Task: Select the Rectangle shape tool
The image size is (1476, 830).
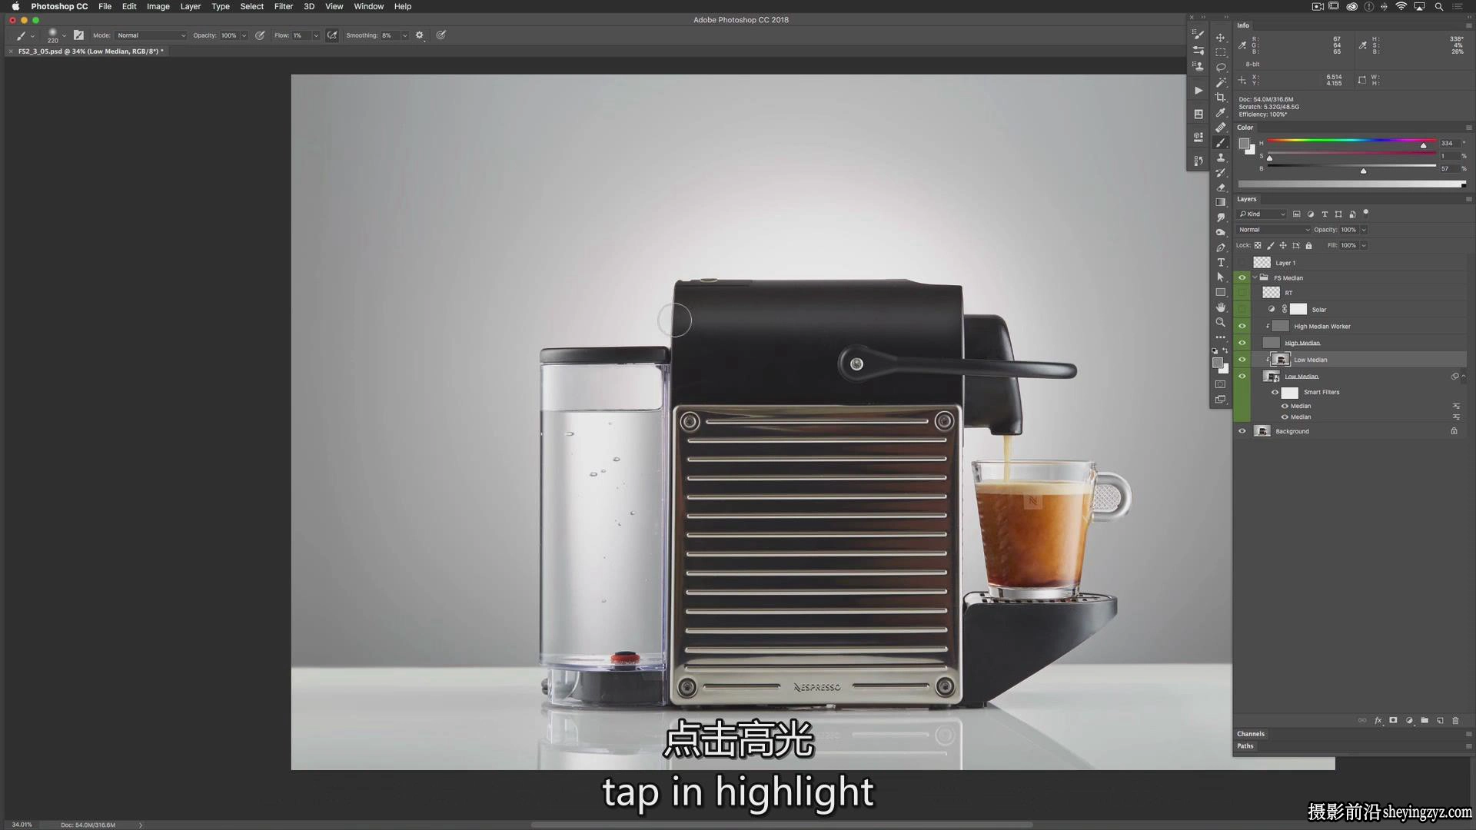Action: pyautogui.click(x=1220, y=292)
